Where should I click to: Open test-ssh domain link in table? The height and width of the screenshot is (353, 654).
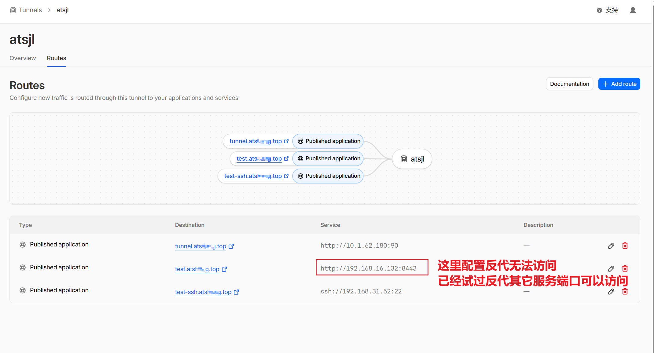[203, 292]
